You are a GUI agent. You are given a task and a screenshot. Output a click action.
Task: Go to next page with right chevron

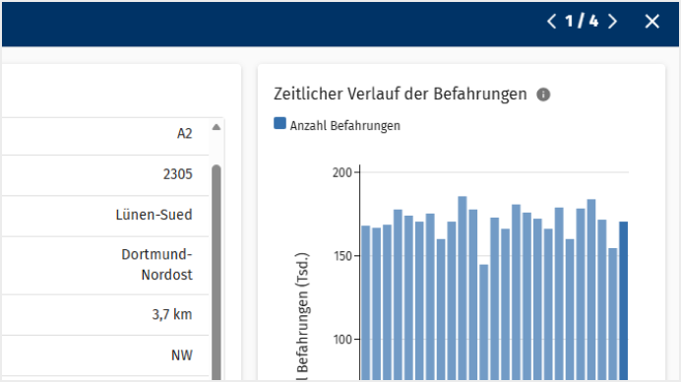click(x=612, y=22)
